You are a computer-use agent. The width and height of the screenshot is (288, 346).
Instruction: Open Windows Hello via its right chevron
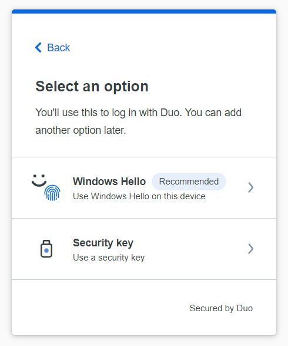tap(251, 187)
